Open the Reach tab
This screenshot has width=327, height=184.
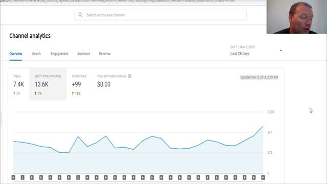[36, 54]
